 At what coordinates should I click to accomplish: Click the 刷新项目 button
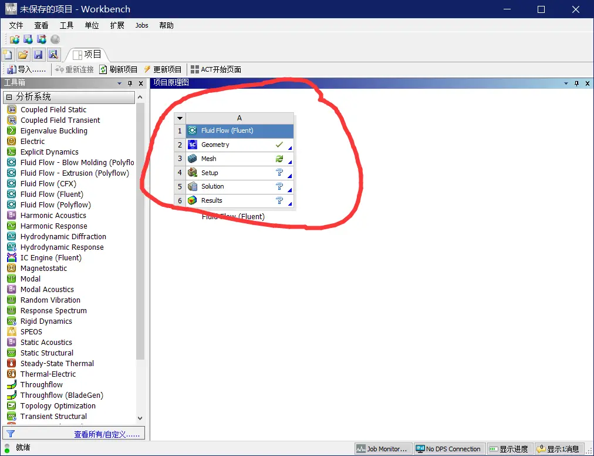(x=119, y=69)
